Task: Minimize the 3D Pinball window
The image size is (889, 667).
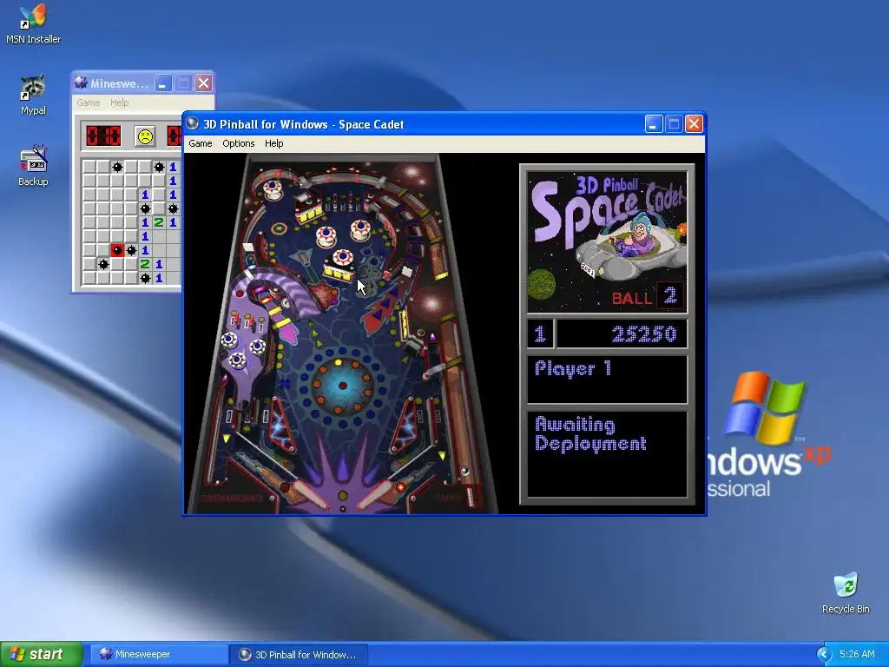Action: coord(654,123)
